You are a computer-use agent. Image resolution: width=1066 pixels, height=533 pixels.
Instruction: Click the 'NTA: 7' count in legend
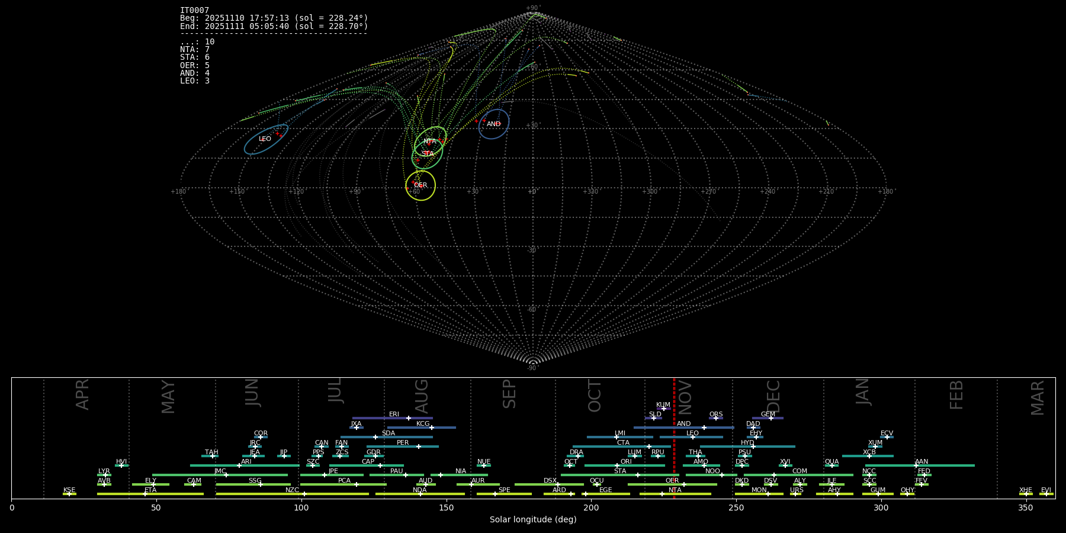pos(195,50)
